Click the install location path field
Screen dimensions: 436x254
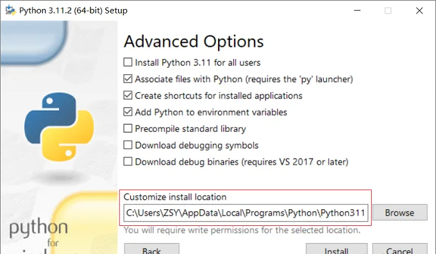246,213
